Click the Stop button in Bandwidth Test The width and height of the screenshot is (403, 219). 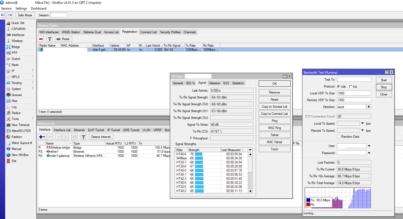point(384,87)
